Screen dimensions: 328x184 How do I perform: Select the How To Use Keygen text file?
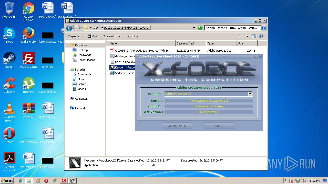pyautogui.click(x=123, y=62)
